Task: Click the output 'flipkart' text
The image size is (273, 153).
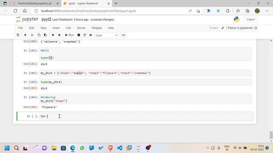Action: pos(49,107)
